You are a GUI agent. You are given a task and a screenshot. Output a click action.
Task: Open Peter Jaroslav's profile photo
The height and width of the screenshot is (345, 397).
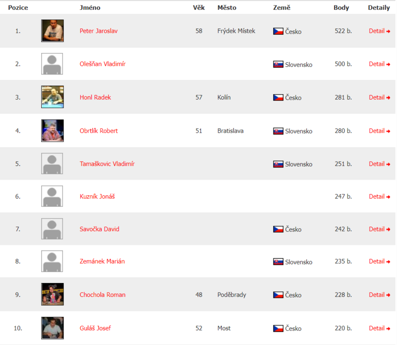53,31
